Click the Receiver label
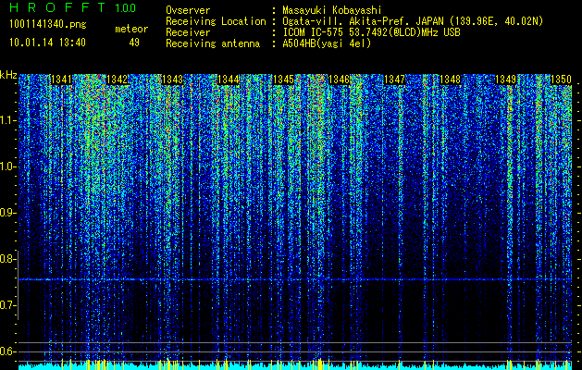The image size is (582, 370). coord(188,32)
